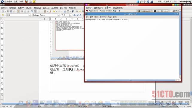The width and height of the screenshot is (192, 108).
Task: Click the web browser globe icon beside System
Action: coord(115,11)
